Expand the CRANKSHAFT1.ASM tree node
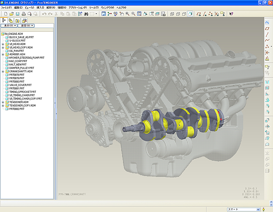 3,71
